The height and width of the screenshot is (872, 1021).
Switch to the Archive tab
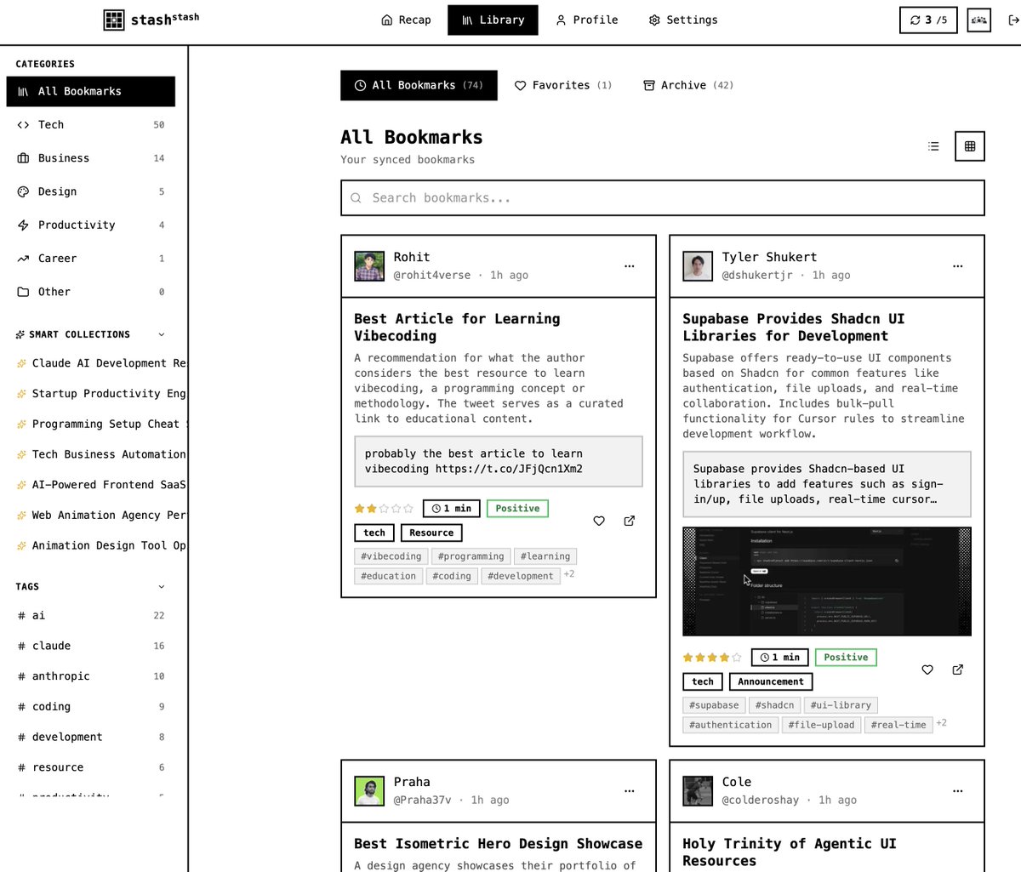point(688,85)
